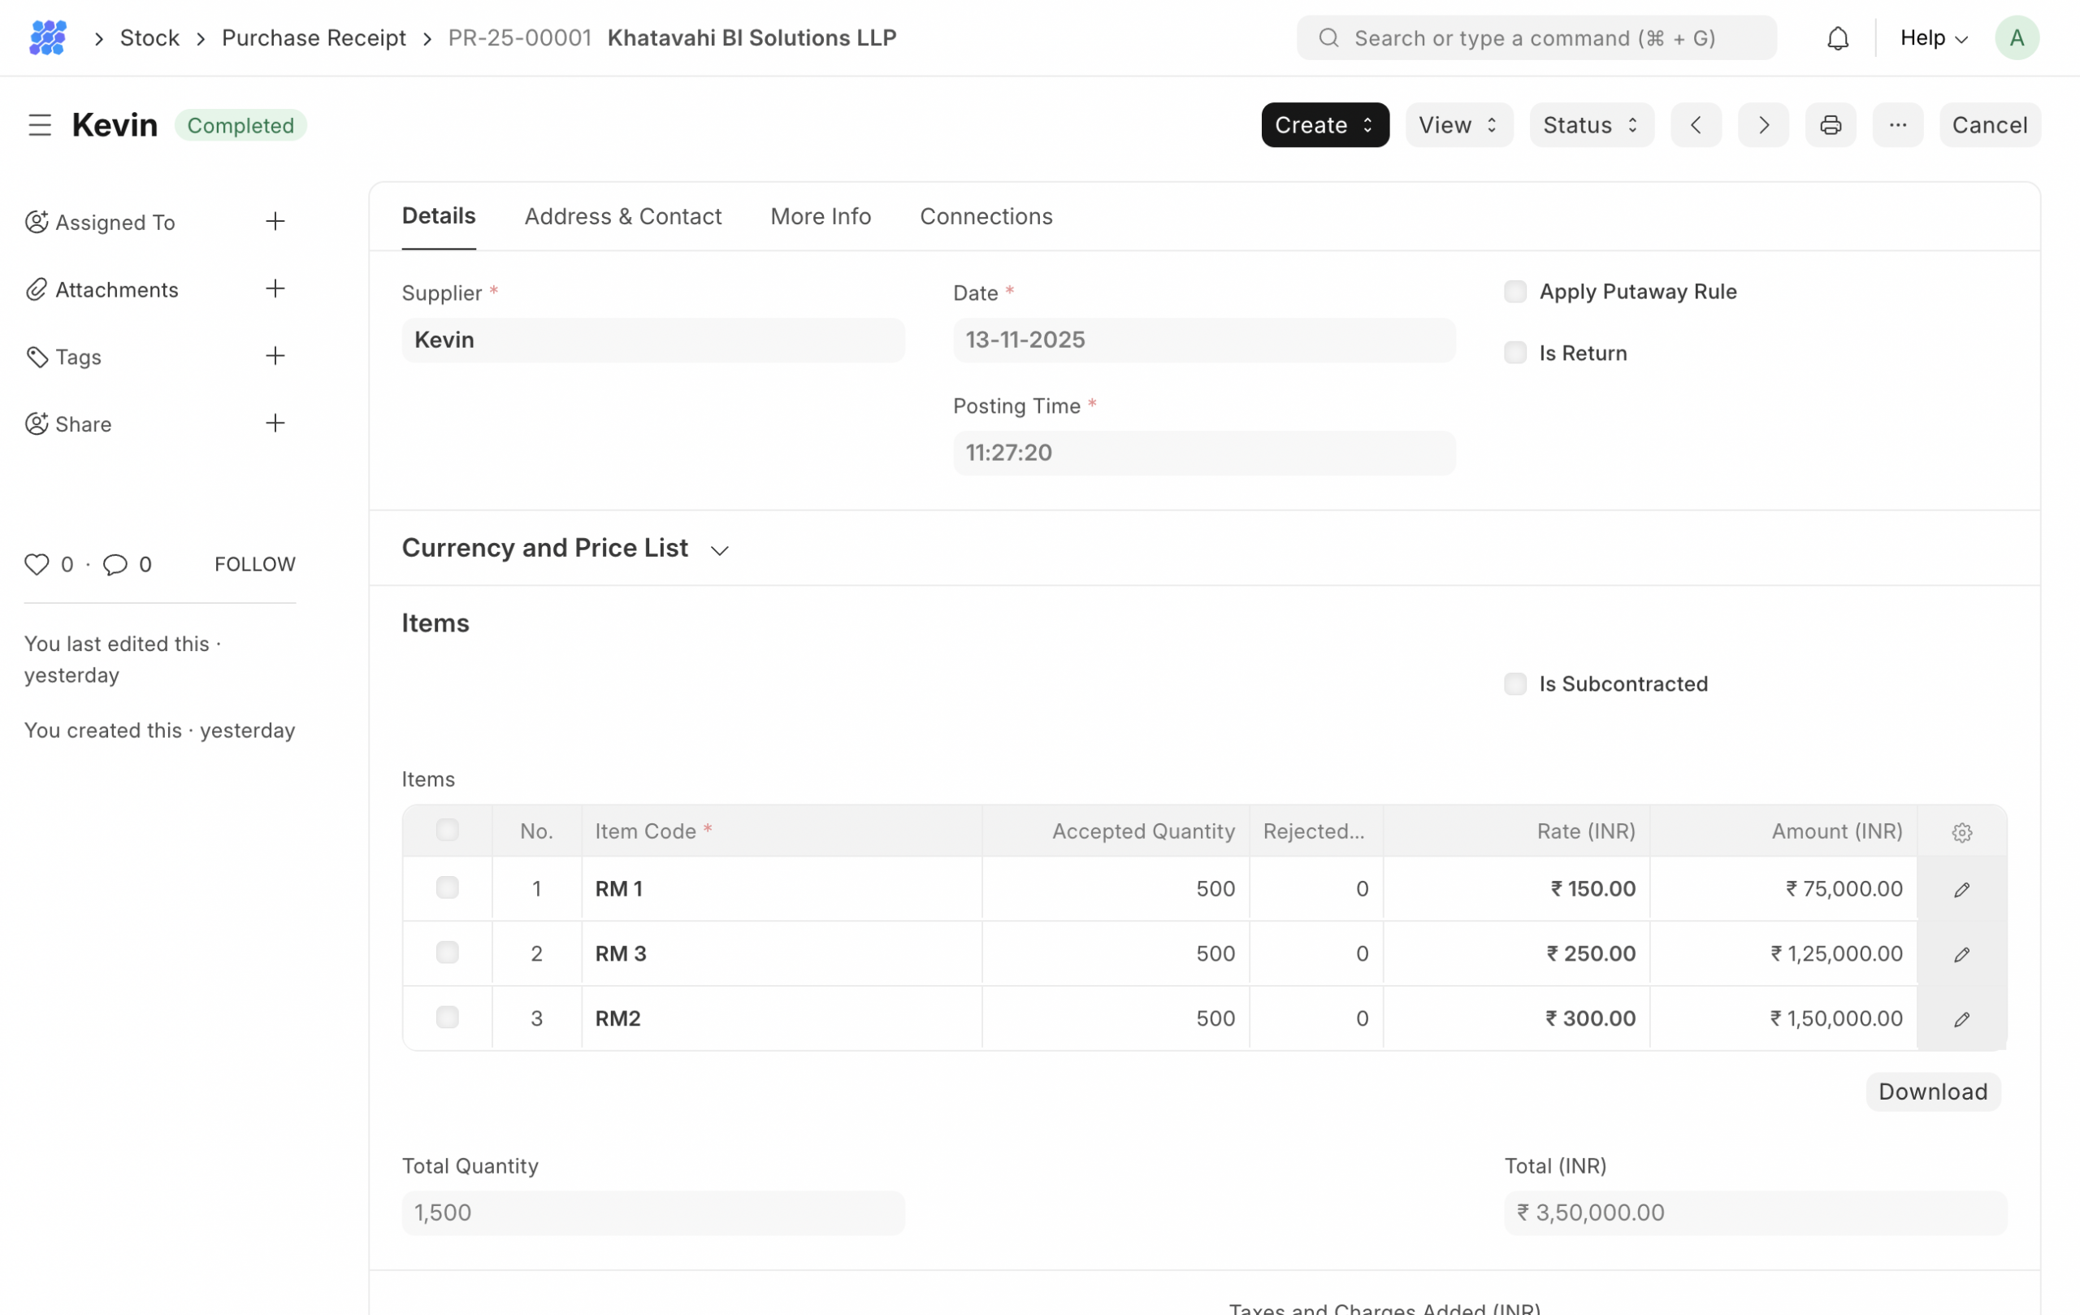Select the RM2 row checkbox
The width and height of the screenshot is (2080, 1315).
(x=448, y=1017)
